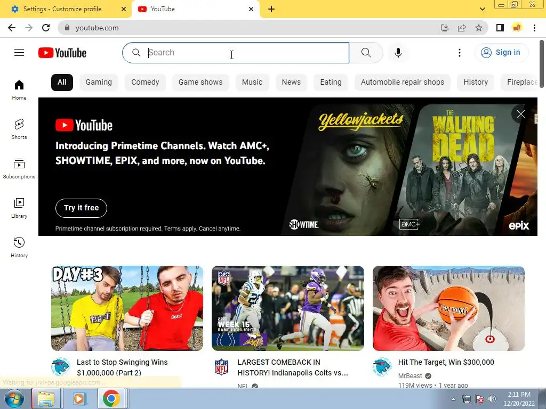Open LARGEST COMEBACK IN HISTORY title link

coord(293,367)
